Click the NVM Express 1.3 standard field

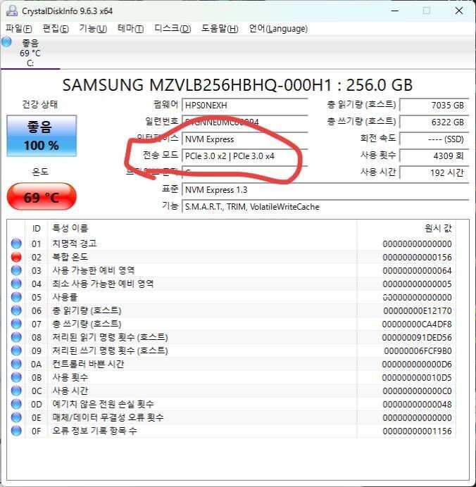point(325,189)
